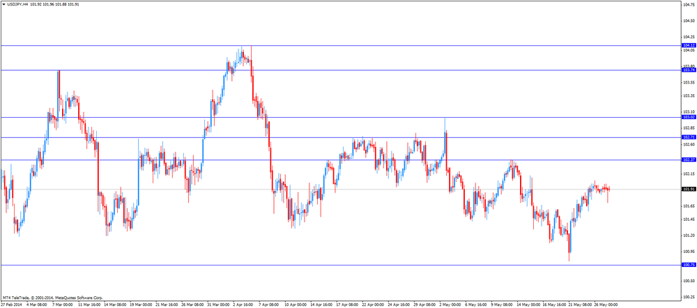Click the 21 May 08:00 time label

point(579,305)
